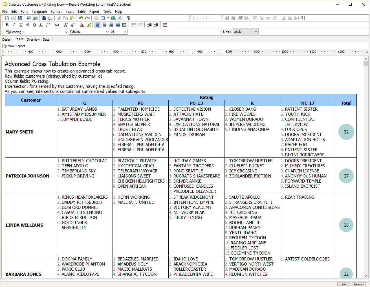Click the text highlight marker icon
Image resolution: width=370 pixels, height=287 pixels.
click(x=89, y=25)
